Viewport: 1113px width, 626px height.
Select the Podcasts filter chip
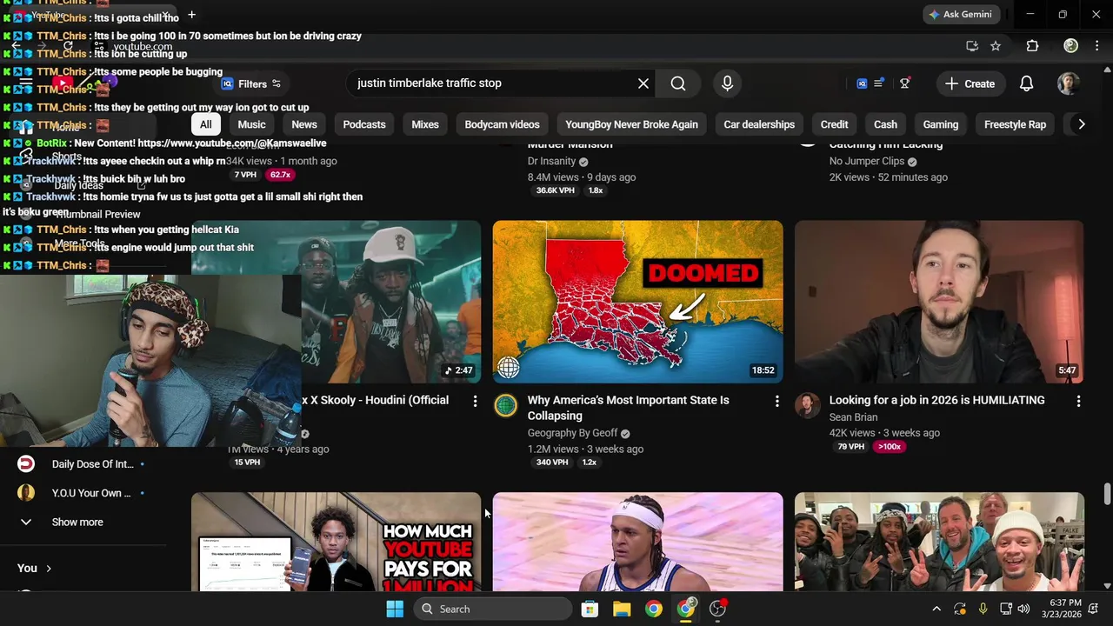364,124
